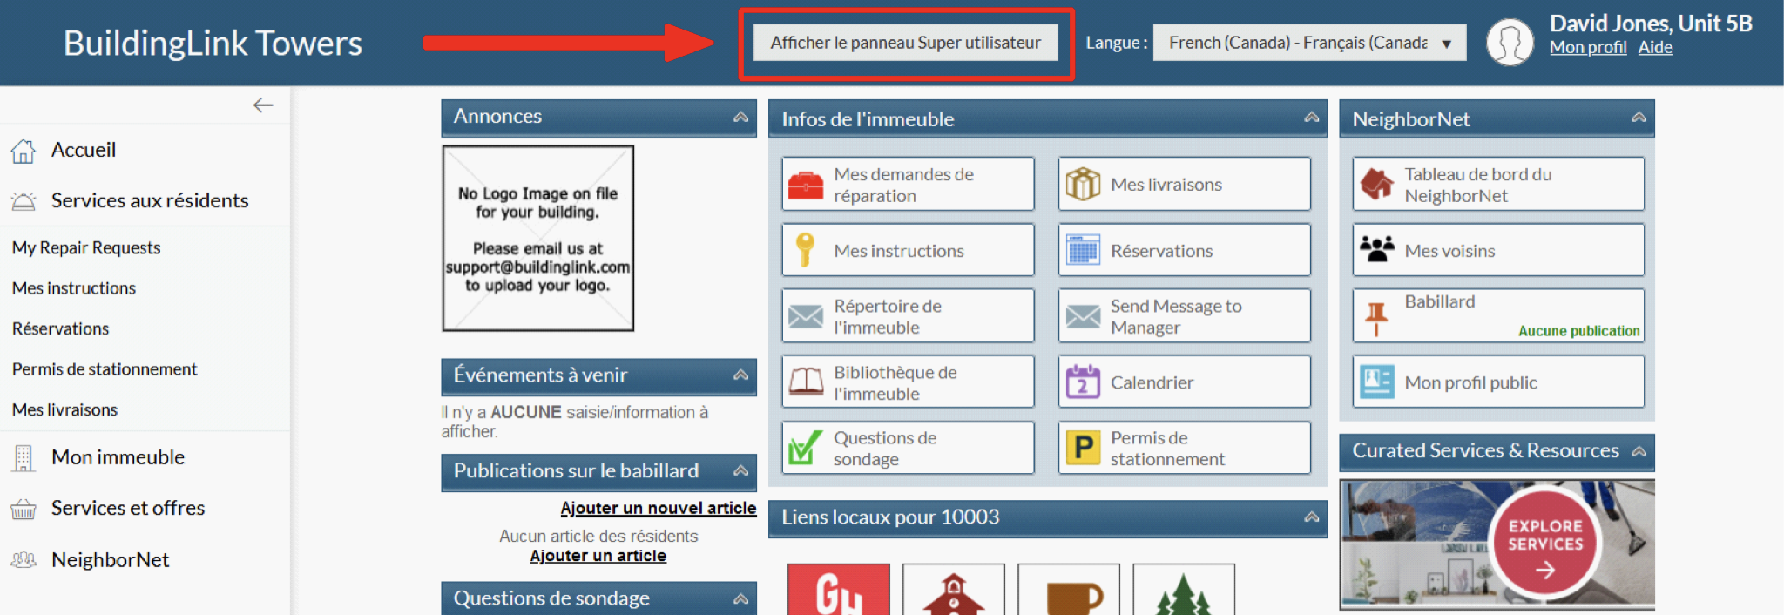The height and width of the screenshot is (615, 1784).
Task: Click Ajouter un nouvel article link
Action: (659, 508)
